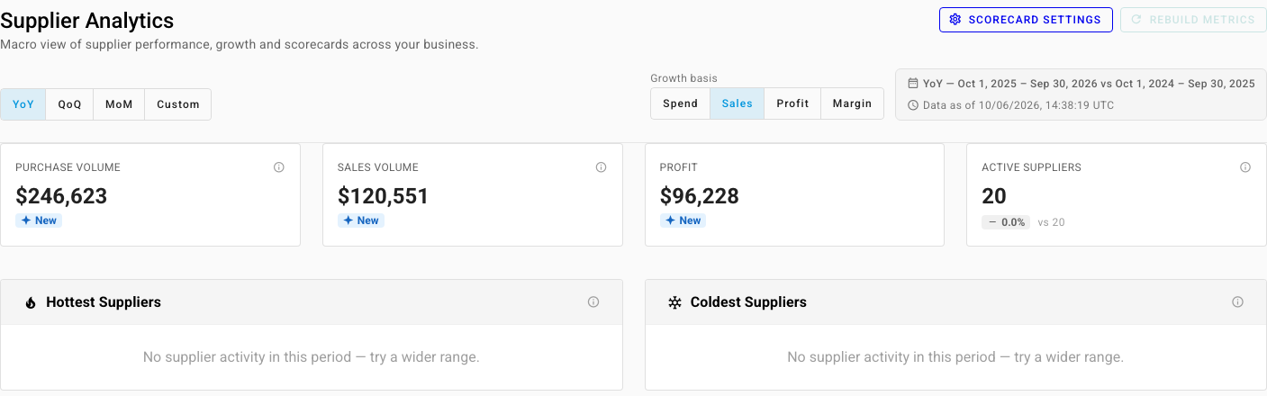Image resolution: width=1267 pixels, height=396 pixels.
Task: Click the YoY date range text
Action: tap(1089, 84)
